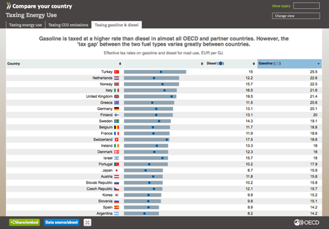Click the Germany bar in chart
The height and width of the screenshot is (229, 329).
(x=148, y=109)
